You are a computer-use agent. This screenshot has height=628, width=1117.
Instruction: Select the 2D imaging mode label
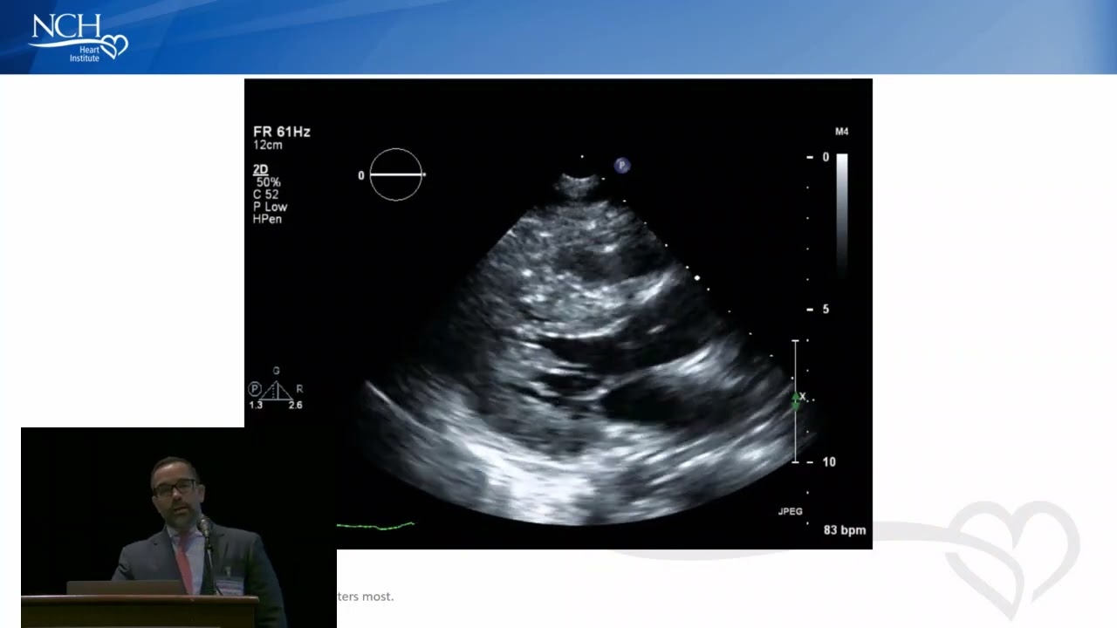[x=260, y=168]
